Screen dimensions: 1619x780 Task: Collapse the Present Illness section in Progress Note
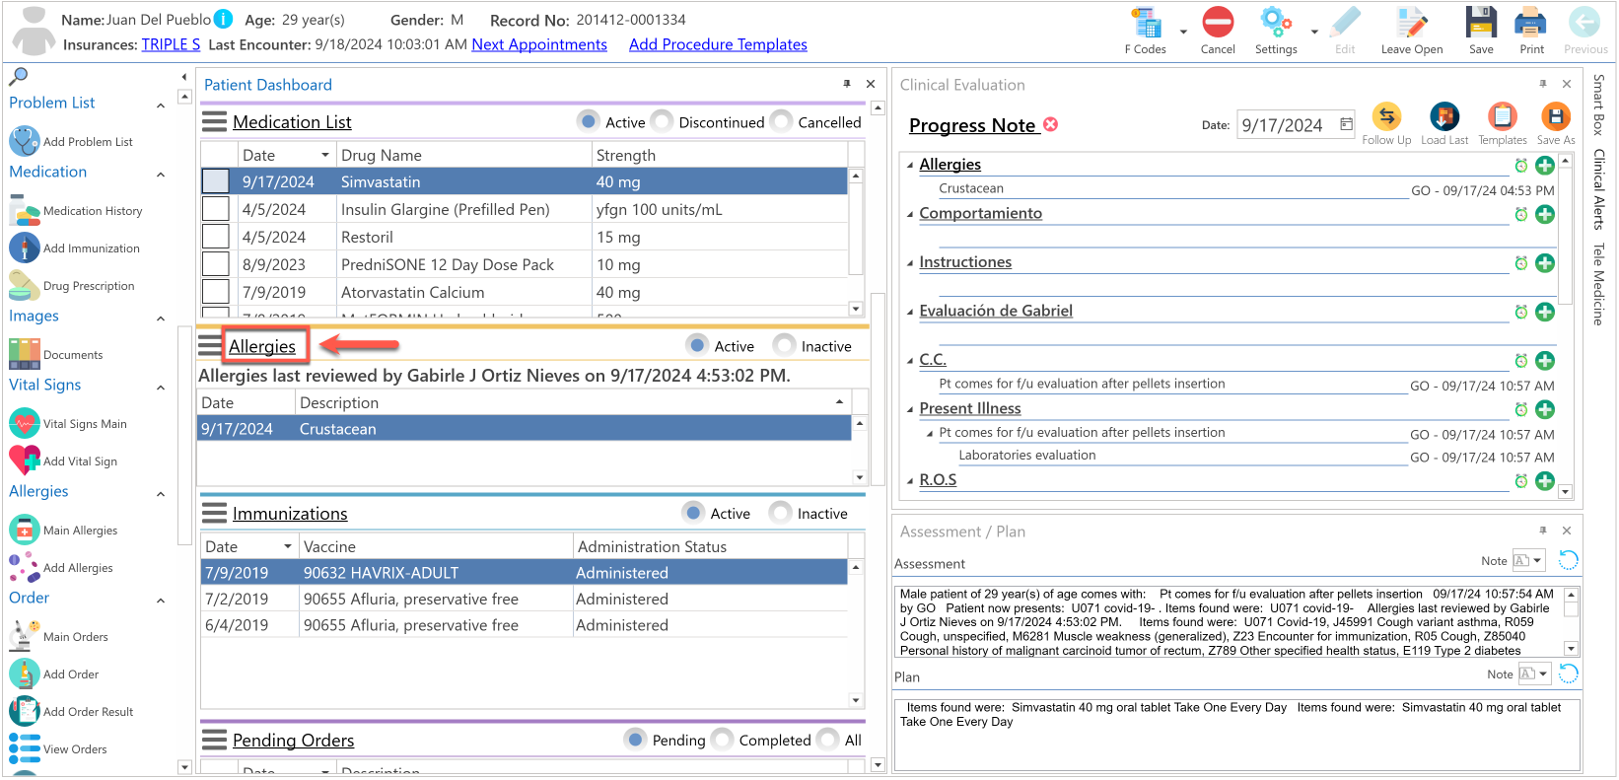pos(910,409)
